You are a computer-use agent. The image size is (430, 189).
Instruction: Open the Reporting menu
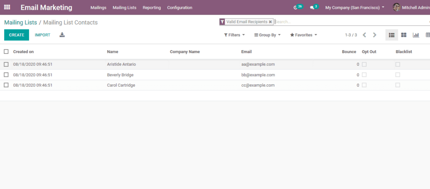click(x=152, y=8)
